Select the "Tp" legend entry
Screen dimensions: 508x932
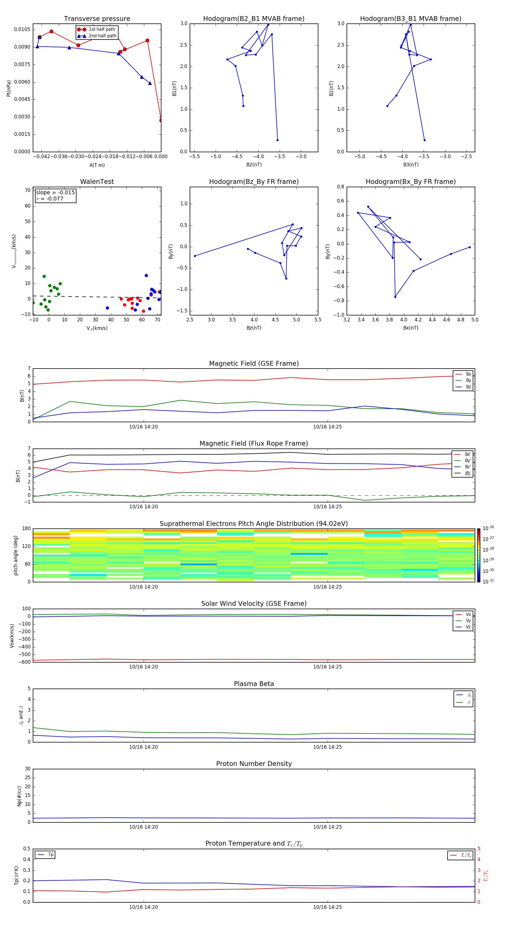coord(45,855)
